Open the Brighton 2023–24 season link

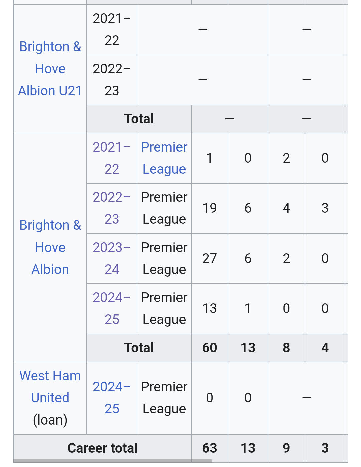(112, 258)
